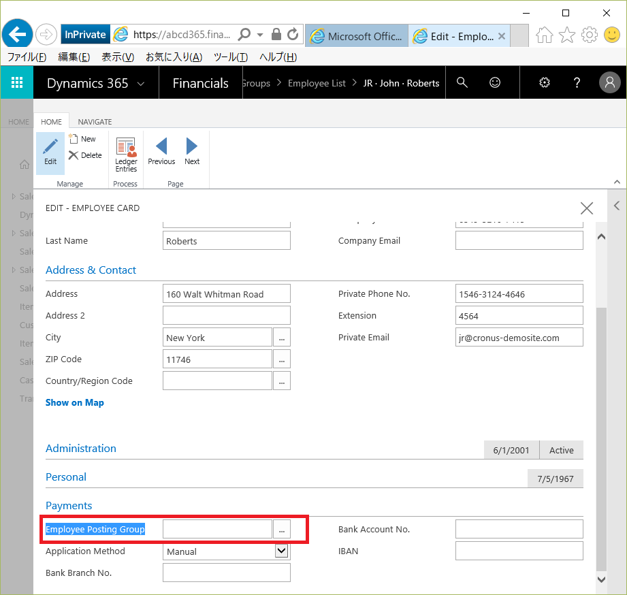Screen dimensions: 627x595
Task: Click the Company Email input field
Action: [x=519, y=241]
